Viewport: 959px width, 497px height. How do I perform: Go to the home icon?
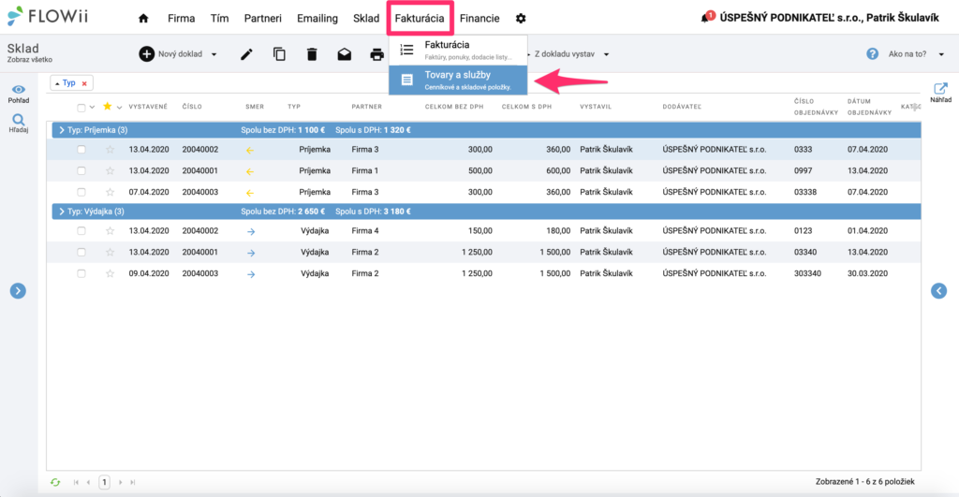[x=143, y=19]
